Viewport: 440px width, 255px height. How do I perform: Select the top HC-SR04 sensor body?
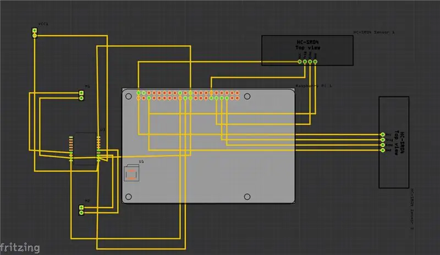pyautogui.click(x=307, y=51)
